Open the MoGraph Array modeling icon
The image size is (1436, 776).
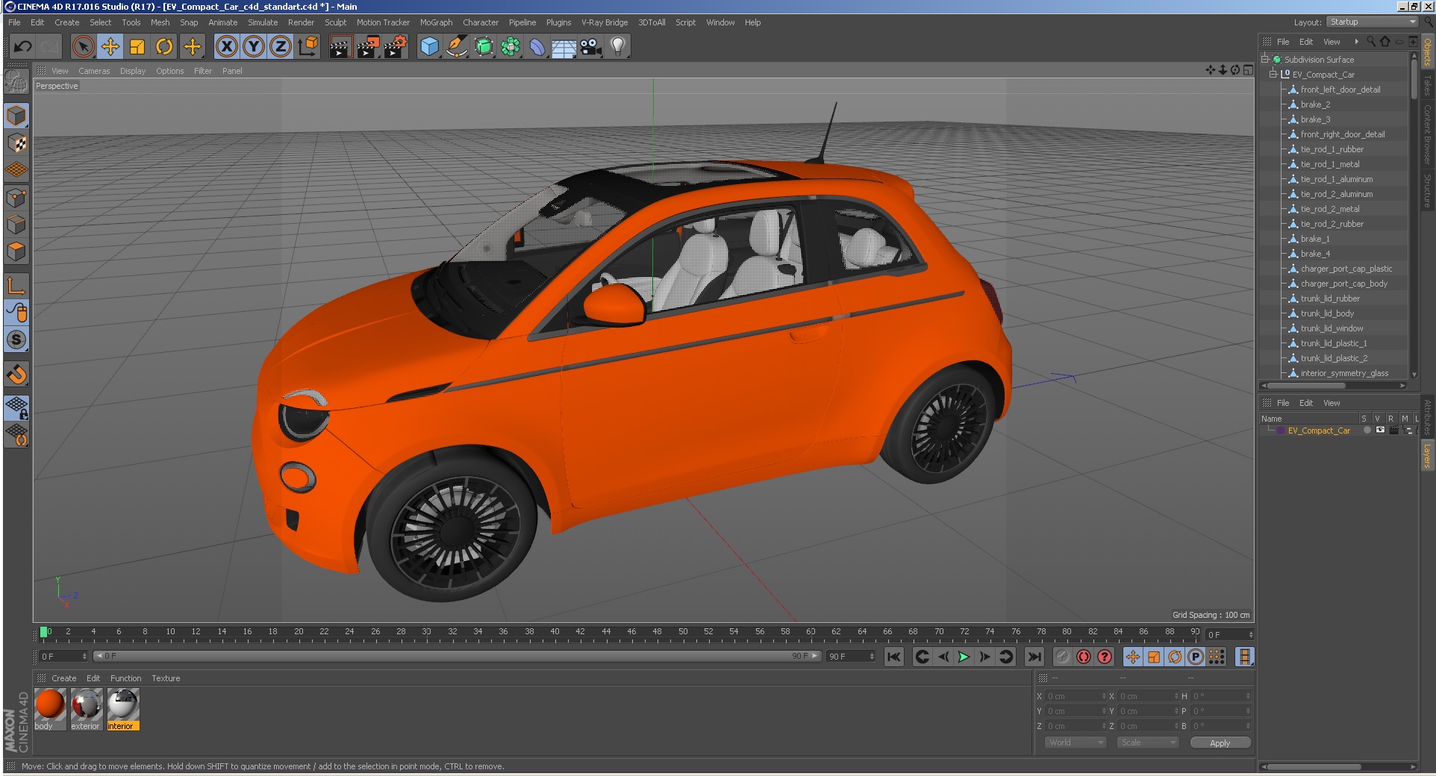coord(511,47)
